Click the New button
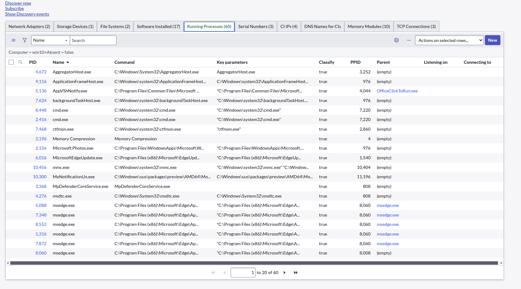The height and width of the screenshot is (289, 521). (493, 40)
